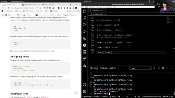This screenshot has width=175, height=98.
Task: Open the Run menu in VS Code
Action: click(104, 7)
